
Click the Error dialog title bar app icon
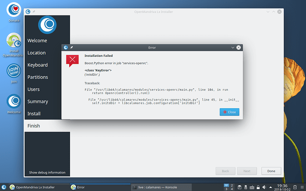[66, 47]
